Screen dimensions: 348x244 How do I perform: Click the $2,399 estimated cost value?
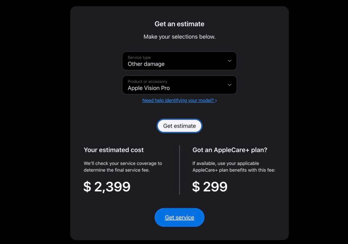click(x=107, y=187)
